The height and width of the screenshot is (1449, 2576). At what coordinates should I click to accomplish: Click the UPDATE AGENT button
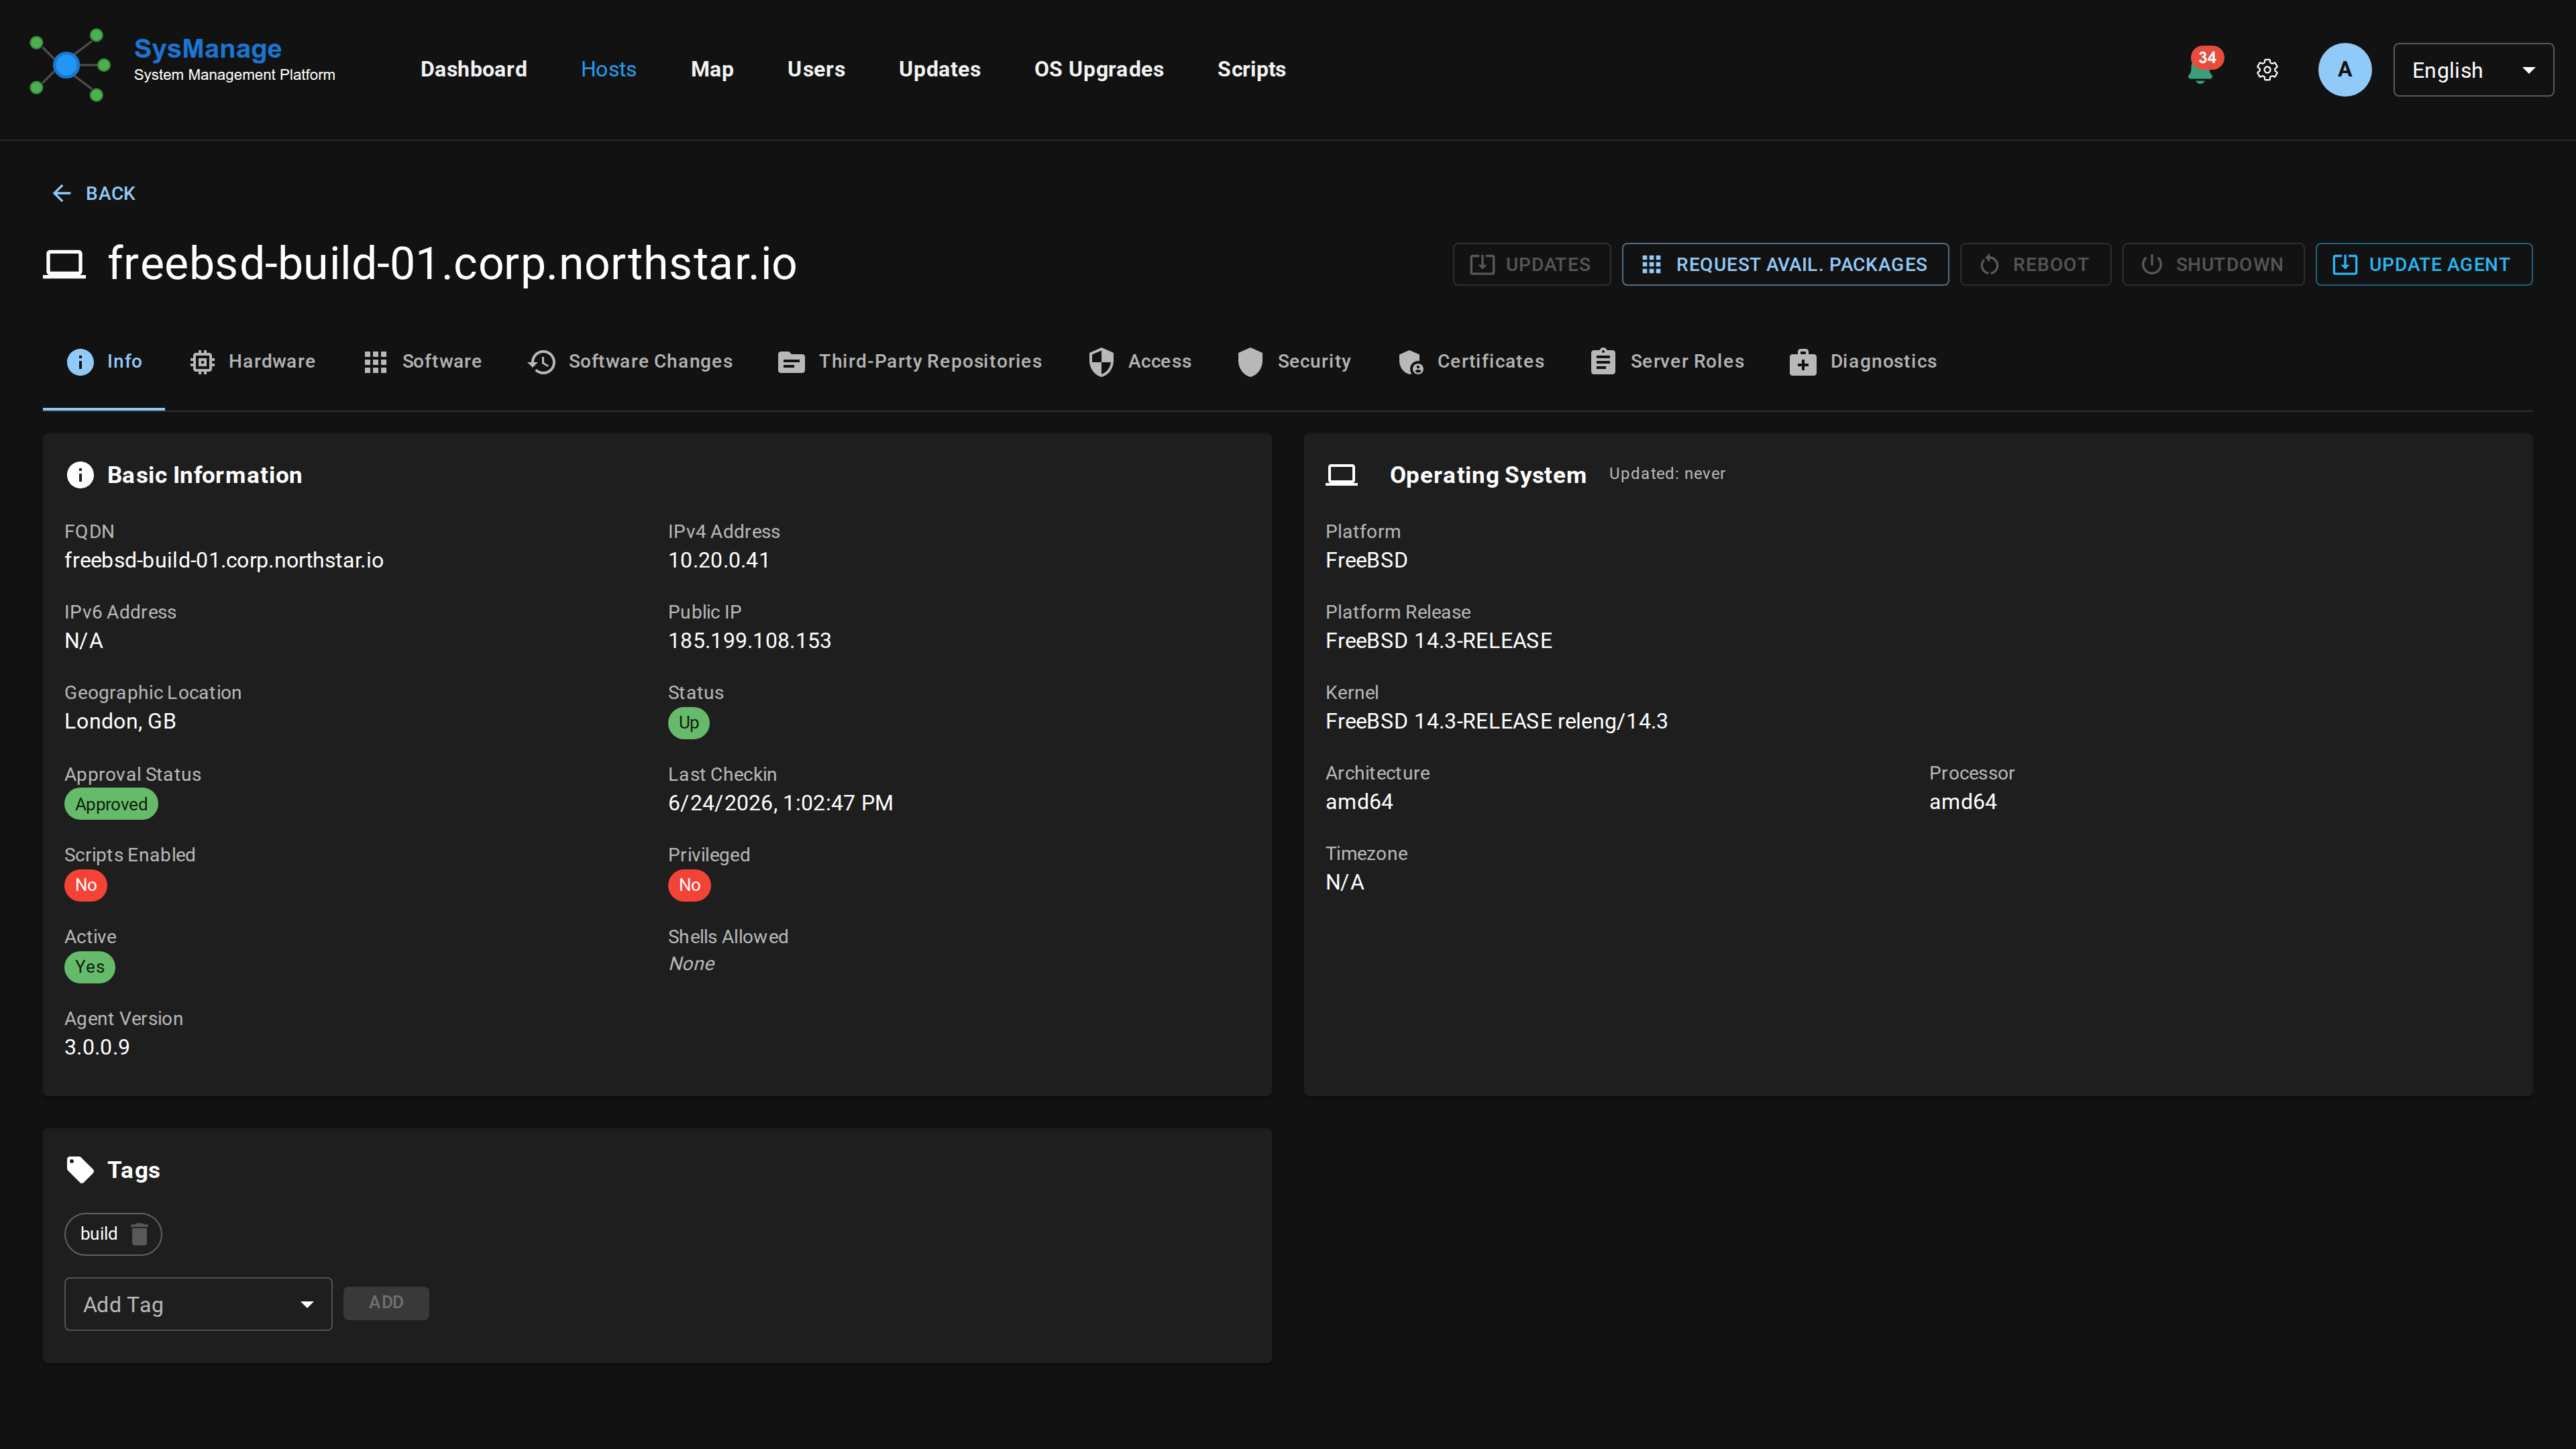tap(2424, 265)
